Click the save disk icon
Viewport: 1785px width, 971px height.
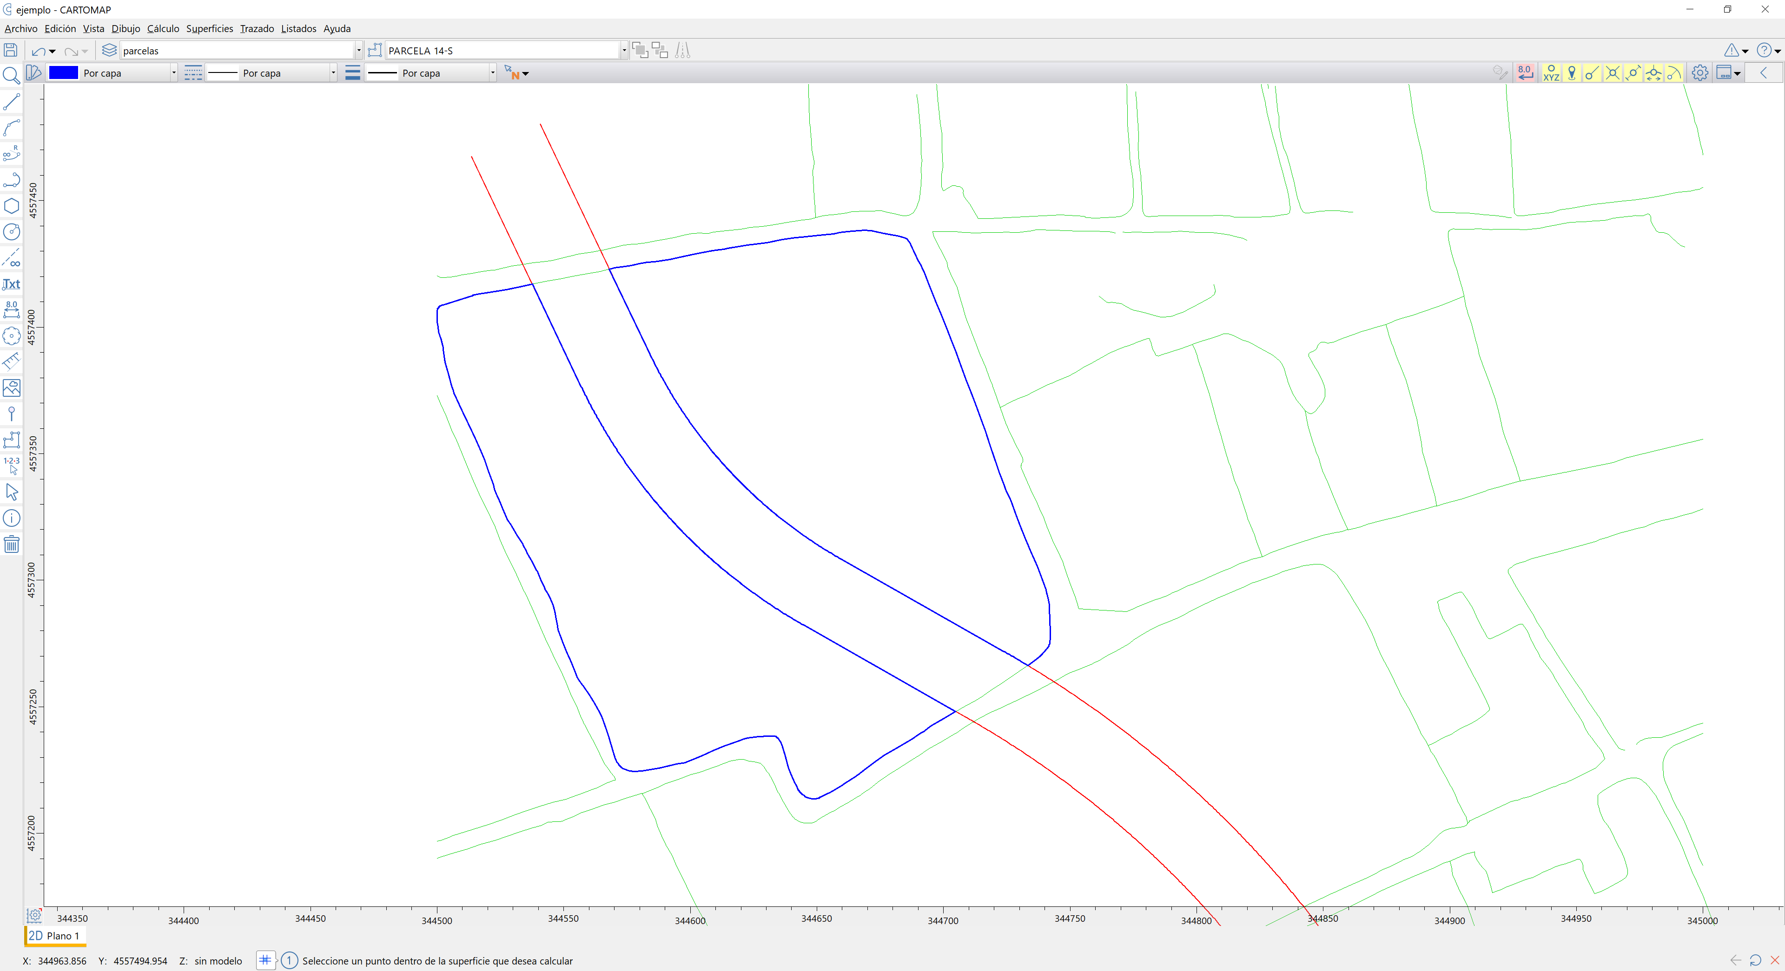[x=10, y=50]
